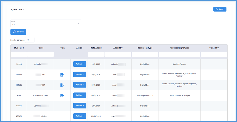Image resolution: width=237 pixels, height=122 pixels.
Task: Click the sign icon in the first TEST row
Action: click(62, 75)
